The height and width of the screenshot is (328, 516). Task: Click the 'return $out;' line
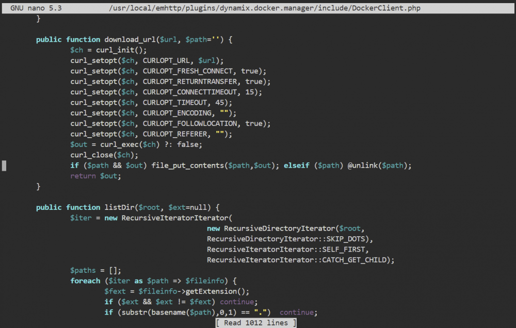tap(95, 176)
